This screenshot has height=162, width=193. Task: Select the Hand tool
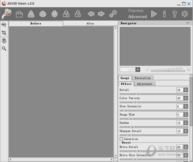pyautogui.click(x=4, y=41)
